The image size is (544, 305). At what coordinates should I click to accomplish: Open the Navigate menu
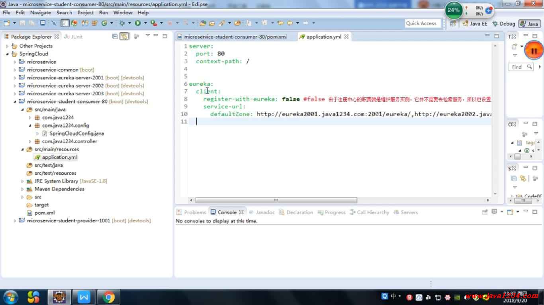[40, 12]
